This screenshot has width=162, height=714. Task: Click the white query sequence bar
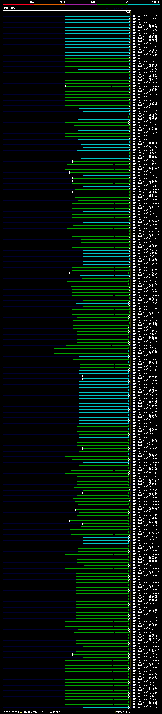(67, 11)
